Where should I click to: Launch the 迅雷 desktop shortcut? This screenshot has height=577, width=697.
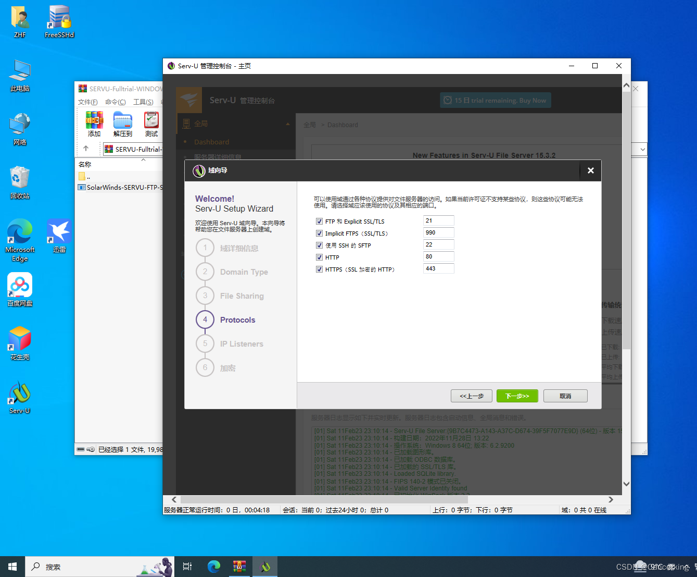point(59,236)
